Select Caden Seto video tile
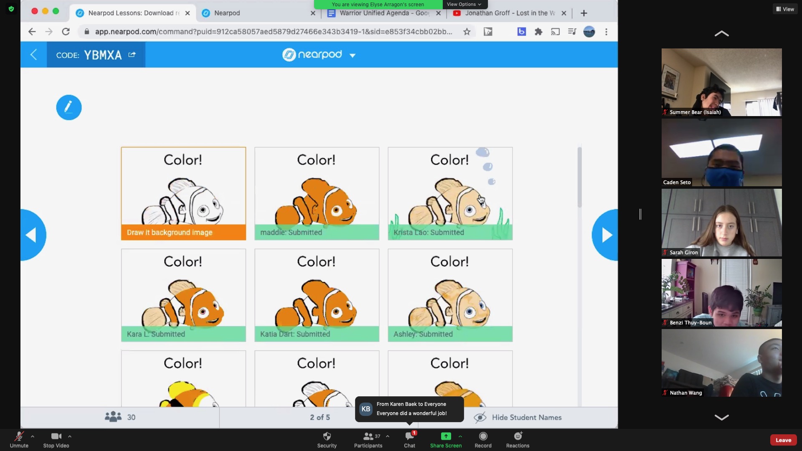The image size is (802, 451). click(x=721, y=152)
